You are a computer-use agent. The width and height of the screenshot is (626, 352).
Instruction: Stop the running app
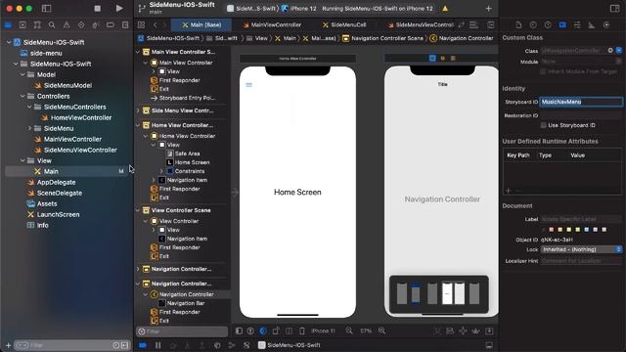(98, 8)
